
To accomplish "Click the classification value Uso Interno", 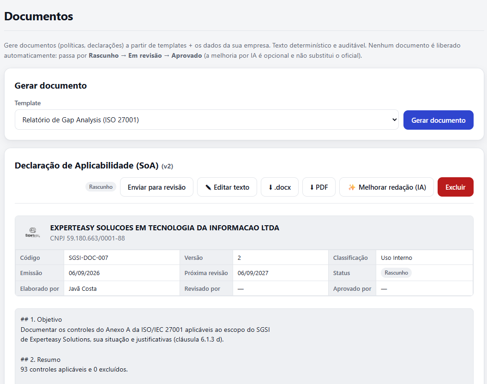I will pyautogui.click(x=397, y=258).
